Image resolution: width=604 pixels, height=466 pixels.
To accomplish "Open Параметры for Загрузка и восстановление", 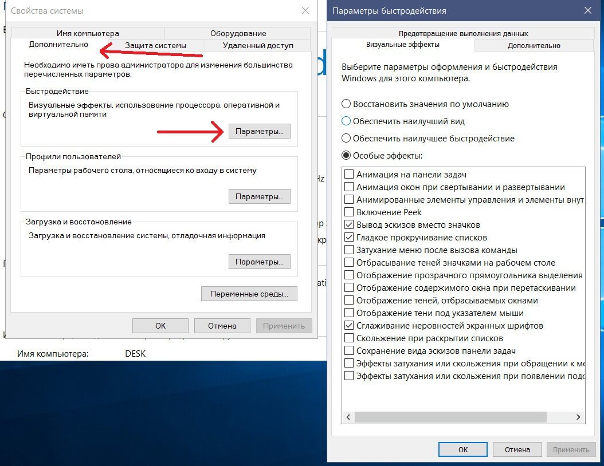I will pos(260,262).
